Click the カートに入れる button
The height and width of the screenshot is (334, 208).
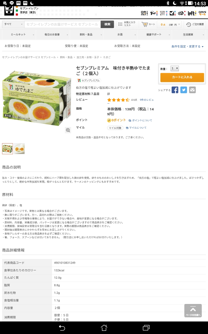tap(182, 77)
